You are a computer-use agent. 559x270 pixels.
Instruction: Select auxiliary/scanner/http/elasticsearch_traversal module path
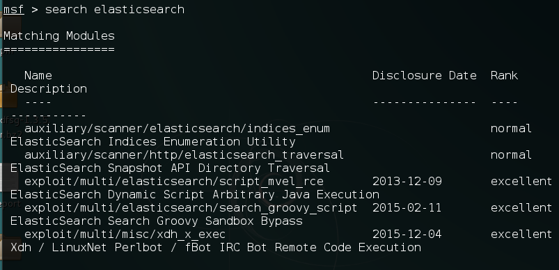click(184, 155)
